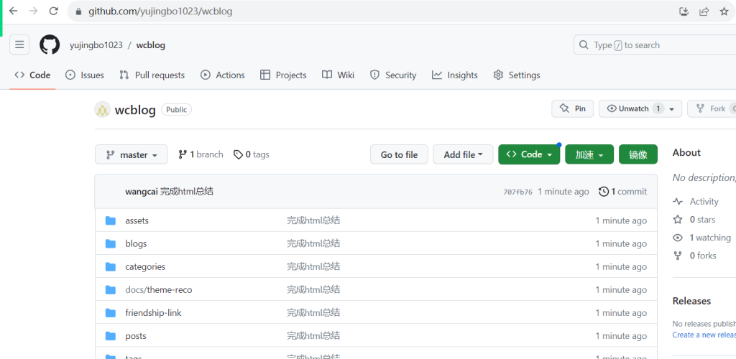The image size is (736, 359).
Task: Open the blogs folder icon
Action: coord(111,243)
